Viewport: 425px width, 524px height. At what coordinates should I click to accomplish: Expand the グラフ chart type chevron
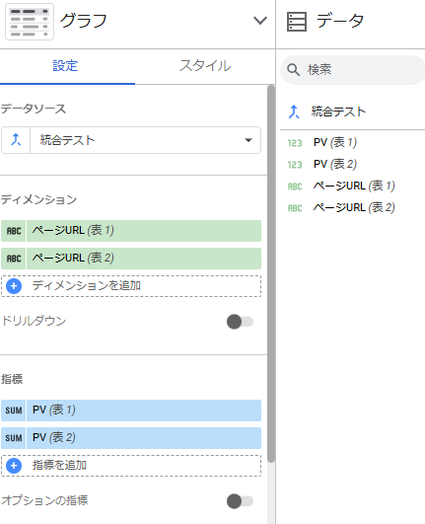pyautogui.click(x=260, y=21)
